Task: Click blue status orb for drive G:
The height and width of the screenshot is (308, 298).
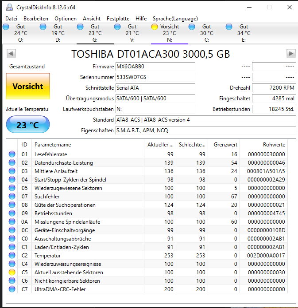Action: pos(80,27)
